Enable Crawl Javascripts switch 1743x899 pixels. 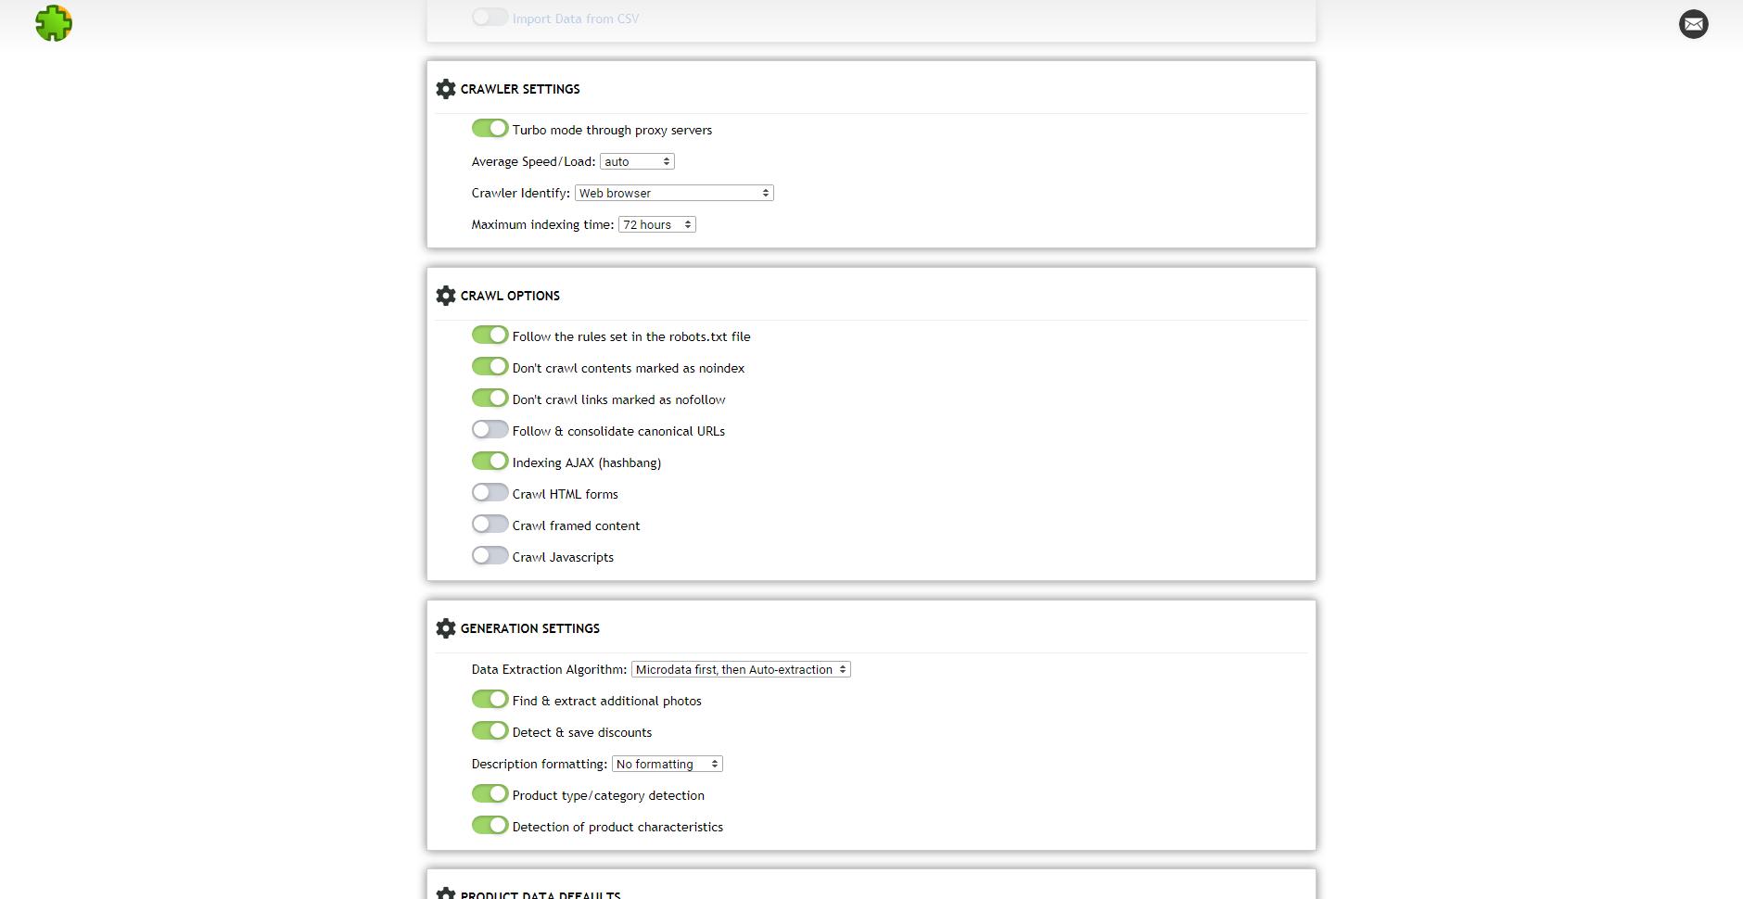[x=490, y=555]
